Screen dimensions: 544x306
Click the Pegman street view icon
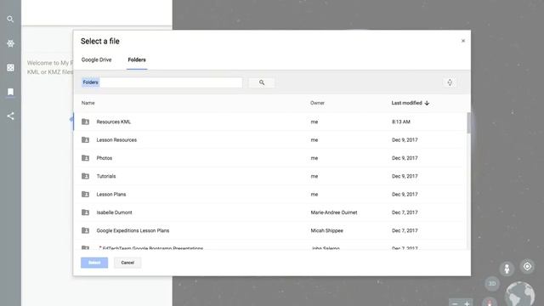point(507,269)
